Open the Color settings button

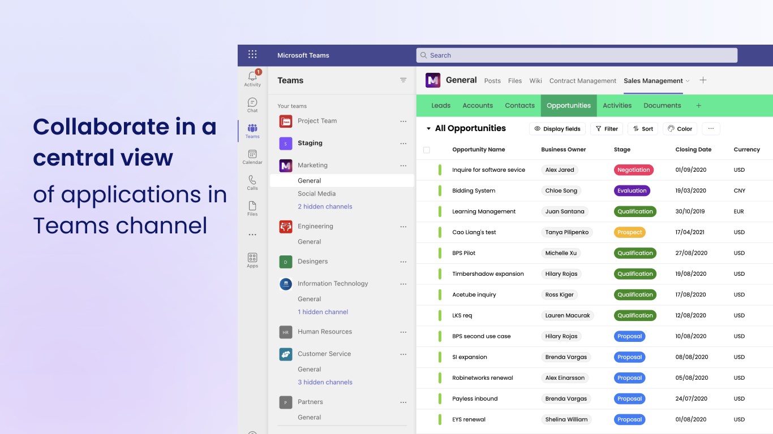[x=680, y=129]
